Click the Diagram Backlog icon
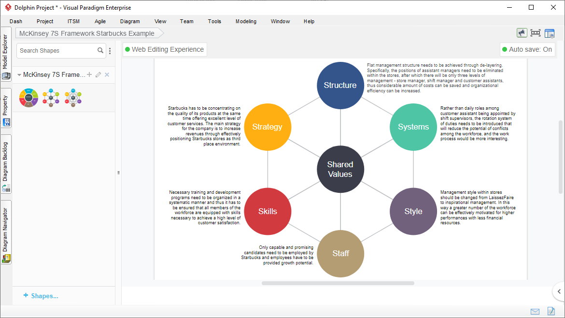The width and height of the screenshot is (565, 318). coord(6,188)
